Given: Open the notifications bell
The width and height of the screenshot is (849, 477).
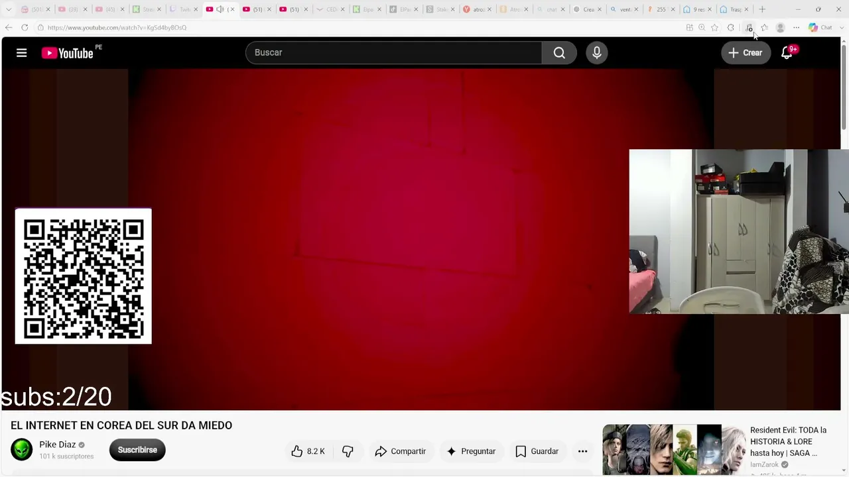Looking at the screenshot, I should 787,53.
